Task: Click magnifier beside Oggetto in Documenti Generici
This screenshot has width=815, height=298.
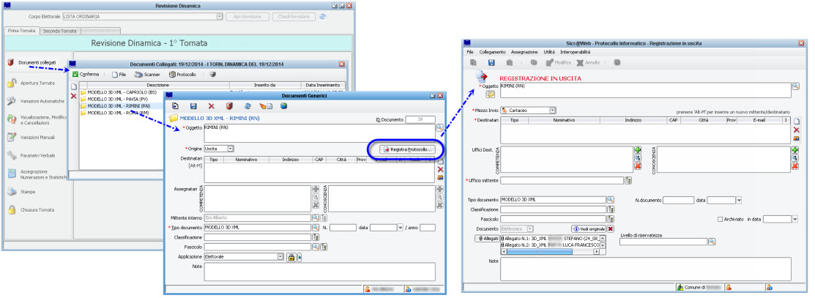Action: click(x=440, y=127)
